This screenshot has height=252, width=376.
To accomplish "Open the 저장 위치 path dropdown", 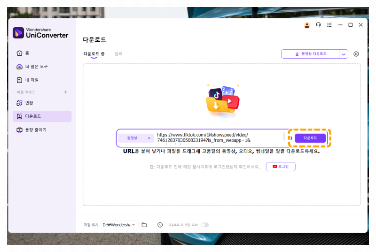I will coord(119,225).
